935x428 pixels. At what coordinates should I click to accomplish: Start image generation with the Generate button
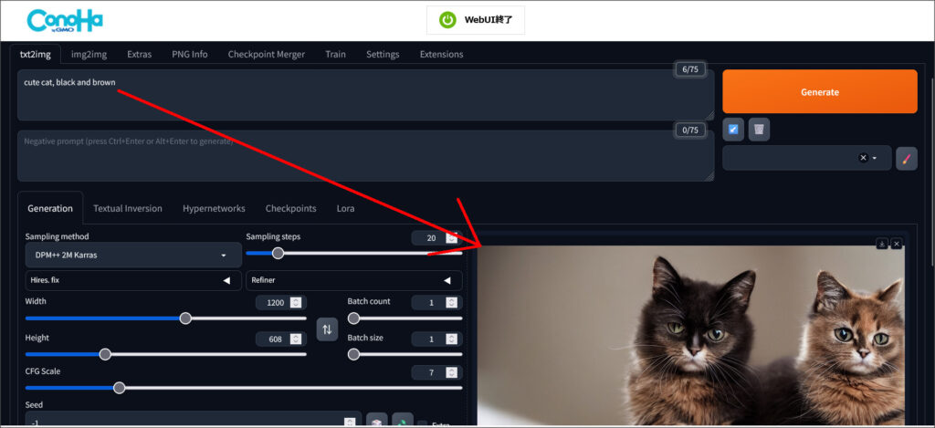tap(819, 92)
